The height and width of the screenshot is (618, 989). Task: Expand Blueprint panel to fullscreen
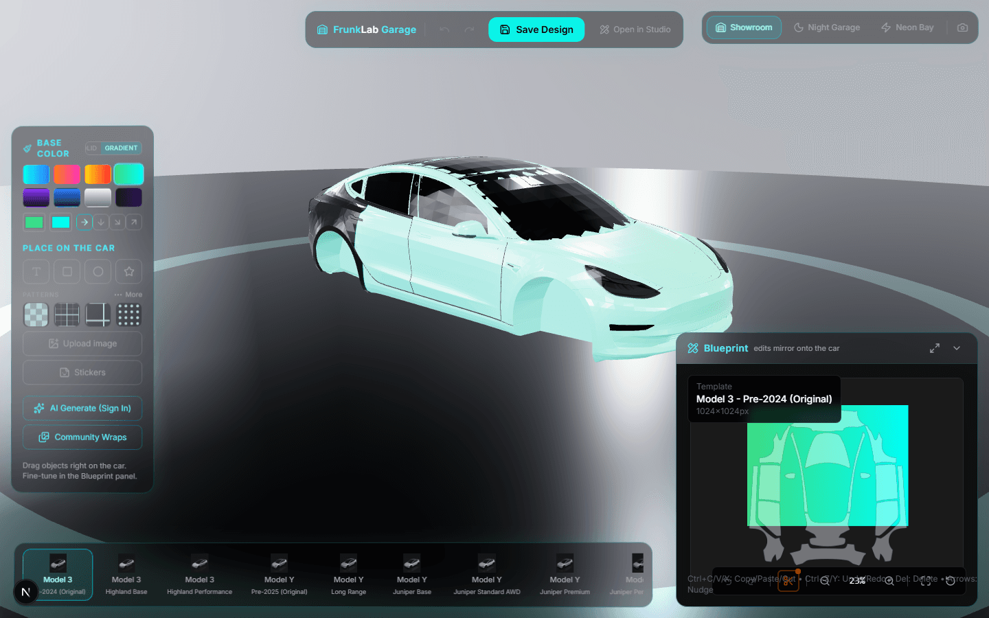[x=935, y=348]
